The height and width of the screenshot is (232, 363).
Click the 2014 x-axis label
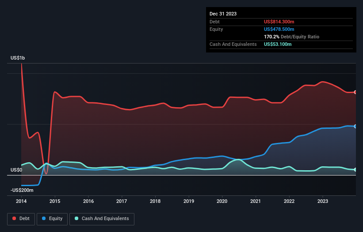(21, 201)
